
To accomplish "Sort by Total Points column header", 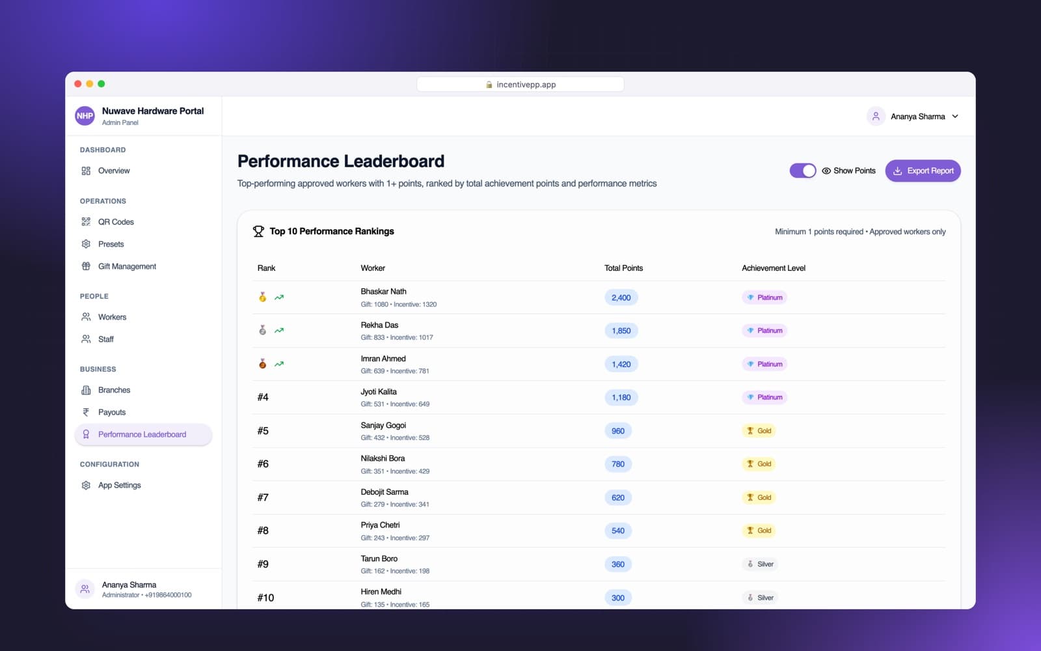I will pos(623,268).
